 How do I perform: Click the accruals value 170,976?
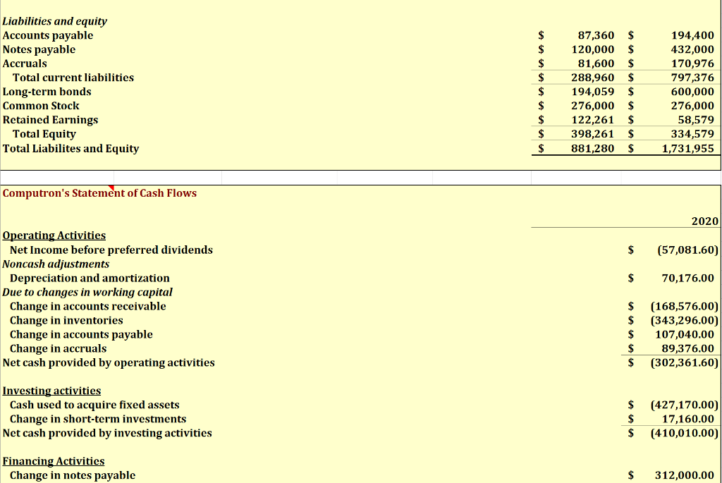[692, 63]
